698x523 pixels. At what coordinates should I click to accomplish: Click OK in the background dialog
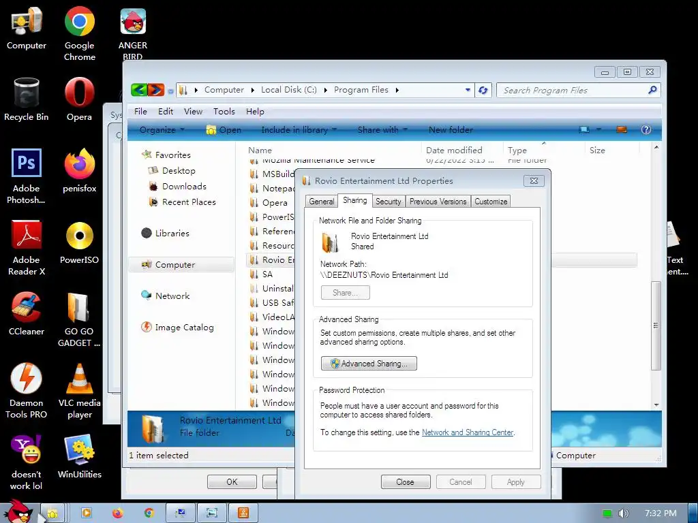point(232,481)
